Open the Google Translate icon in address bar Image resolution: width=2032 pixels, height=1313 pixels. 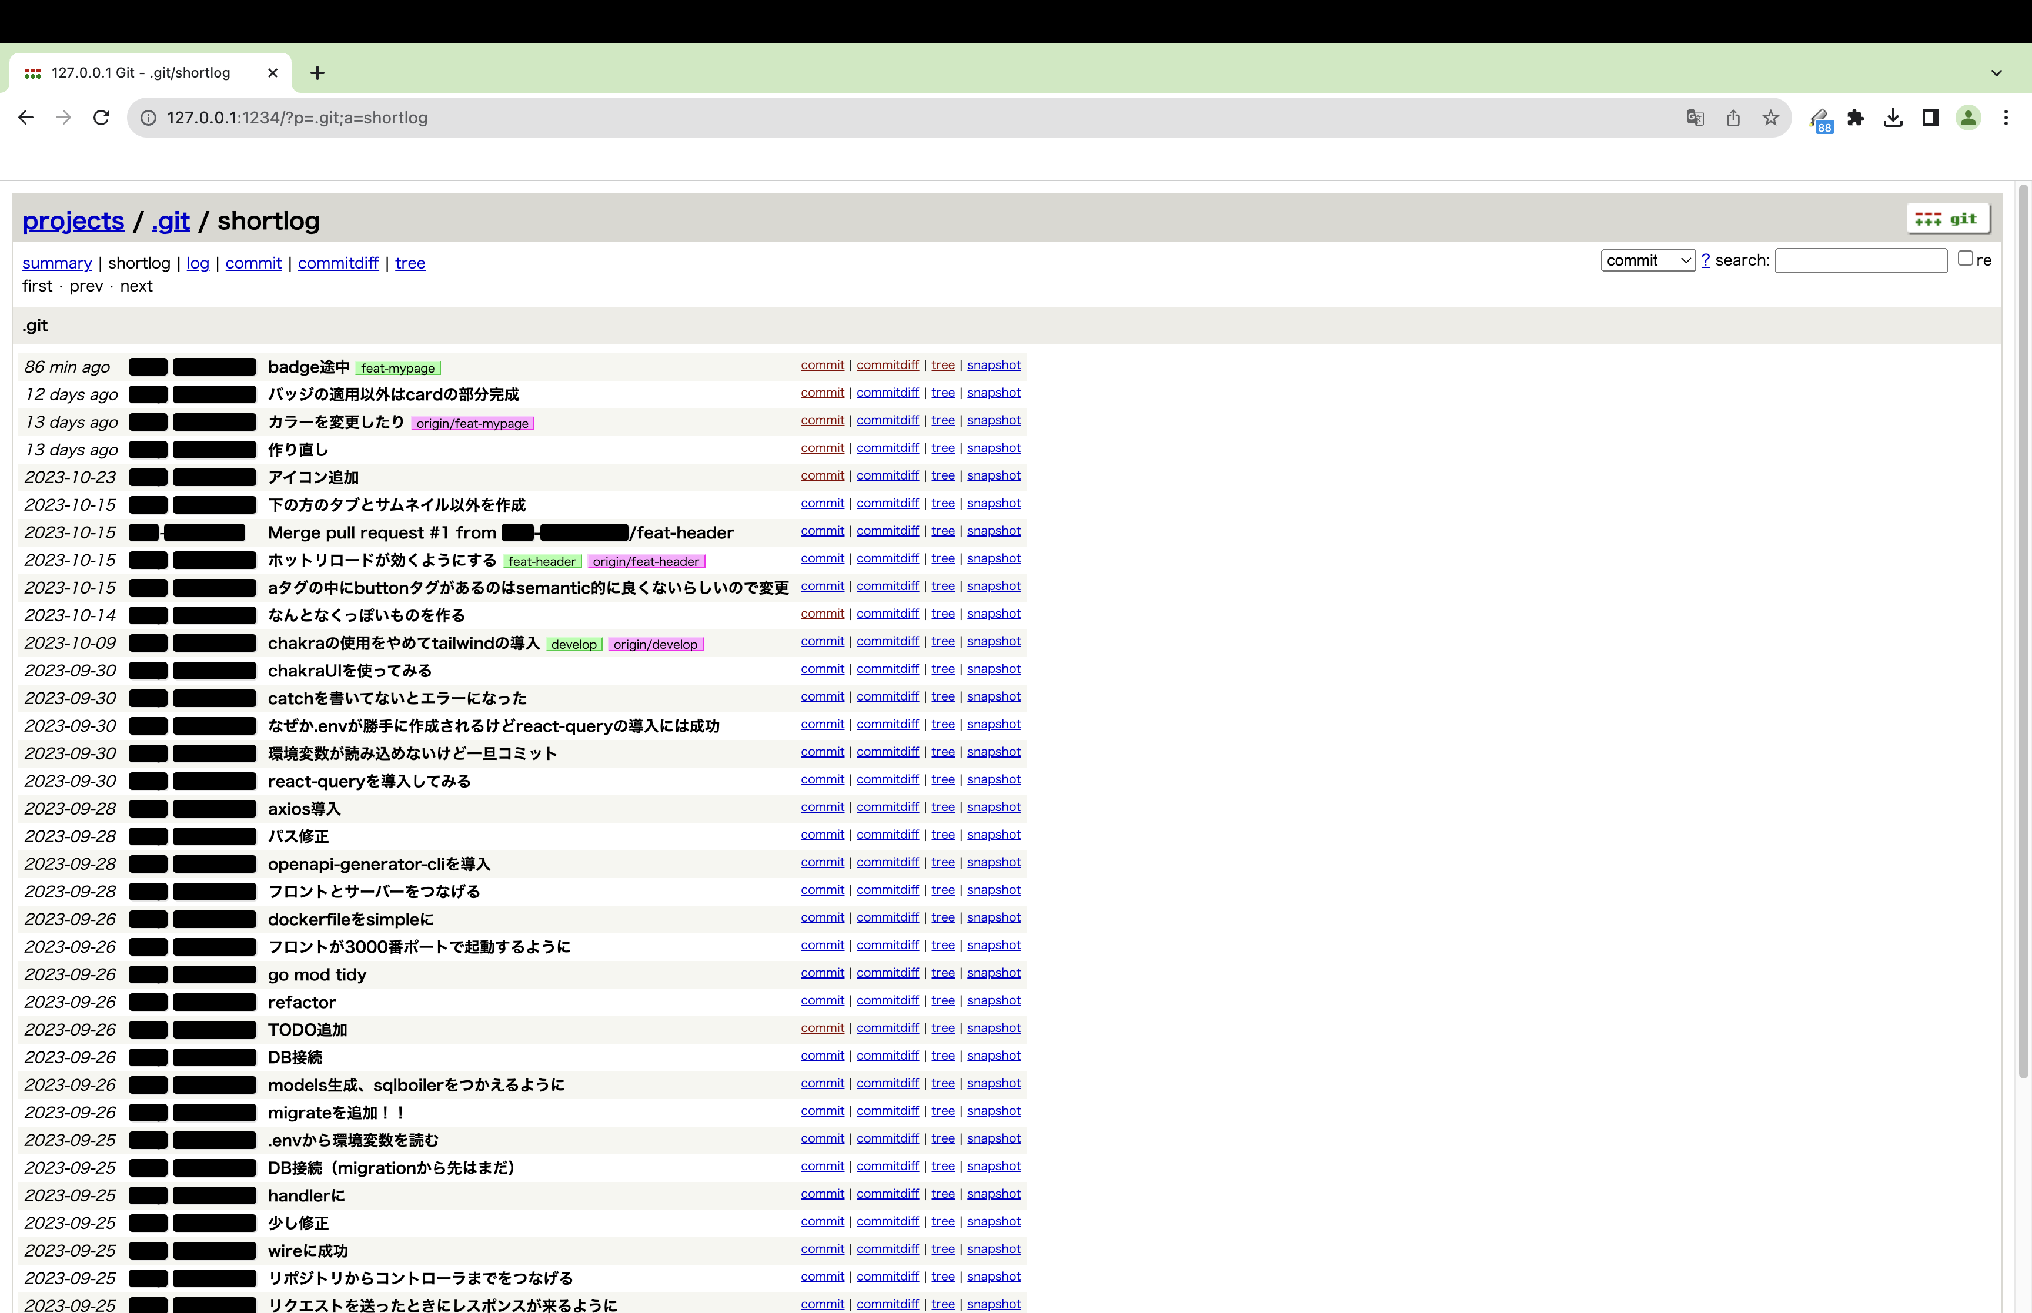click(x=1695, y=118)
